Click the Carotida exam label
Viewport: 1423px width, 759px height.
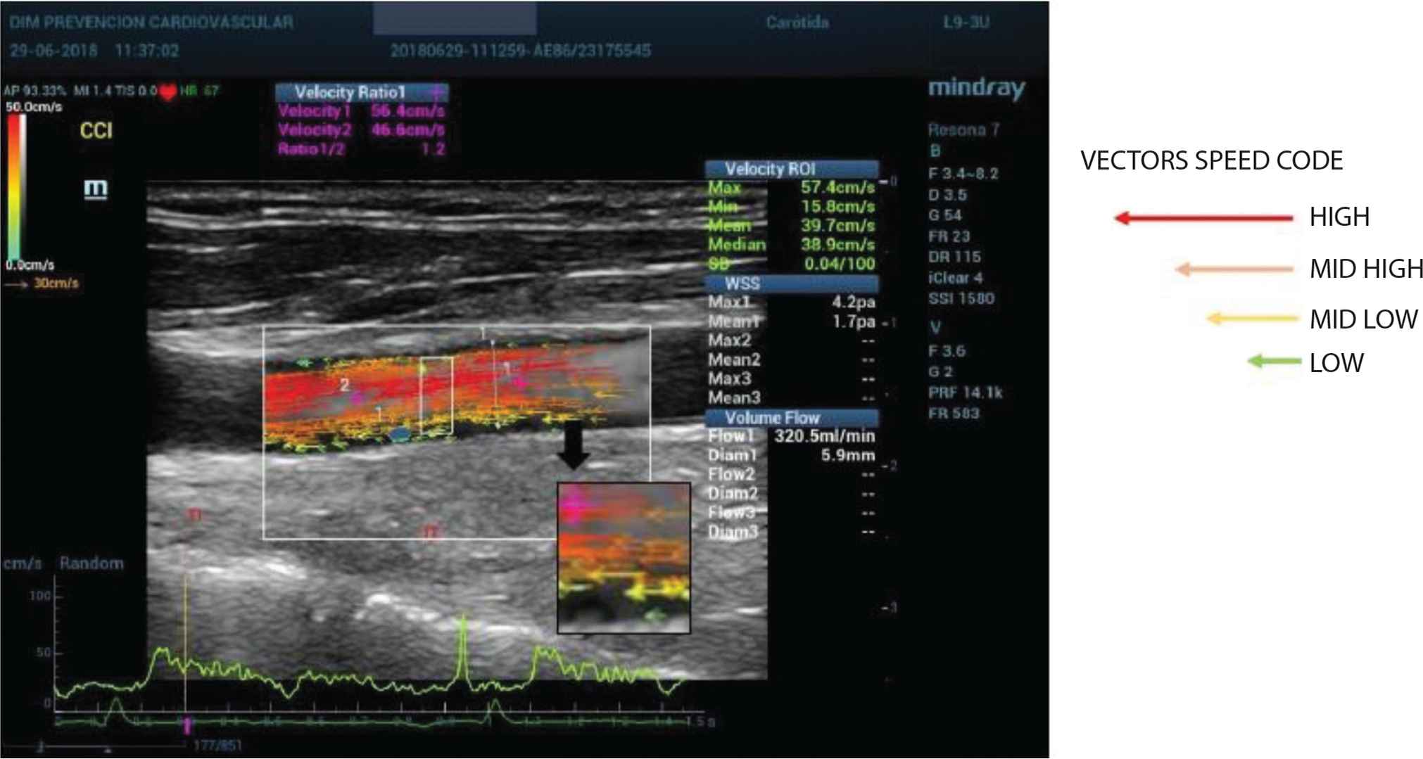[797, 23]
